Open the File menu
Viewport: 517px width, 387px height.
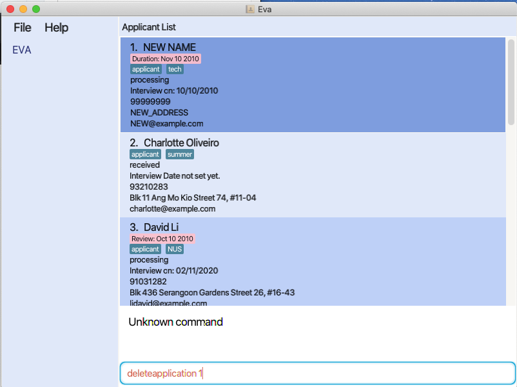(23, 27)
